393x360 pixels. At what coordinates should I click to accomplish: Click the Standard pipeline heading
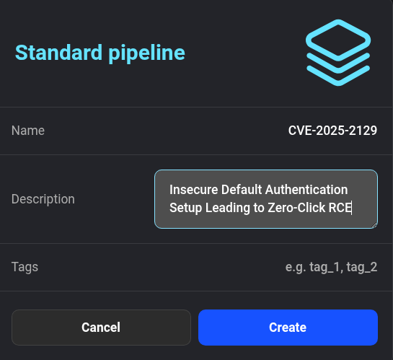pyautogui.click(x=100, y=53)
